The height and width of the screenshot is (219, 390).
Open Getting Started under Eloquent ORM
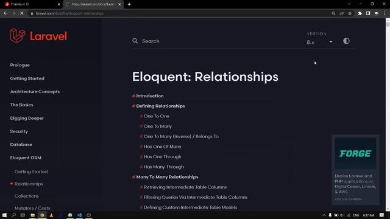[31, 172]
